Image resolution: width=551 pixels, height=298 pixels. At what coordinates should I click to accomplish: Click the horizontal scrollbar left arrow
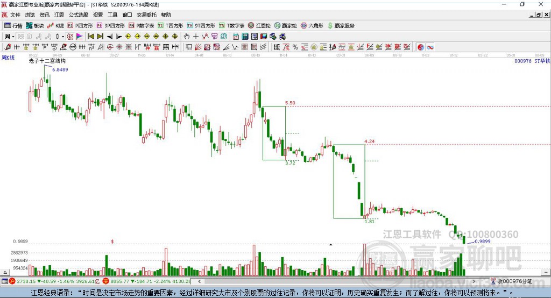coord(200,281)
